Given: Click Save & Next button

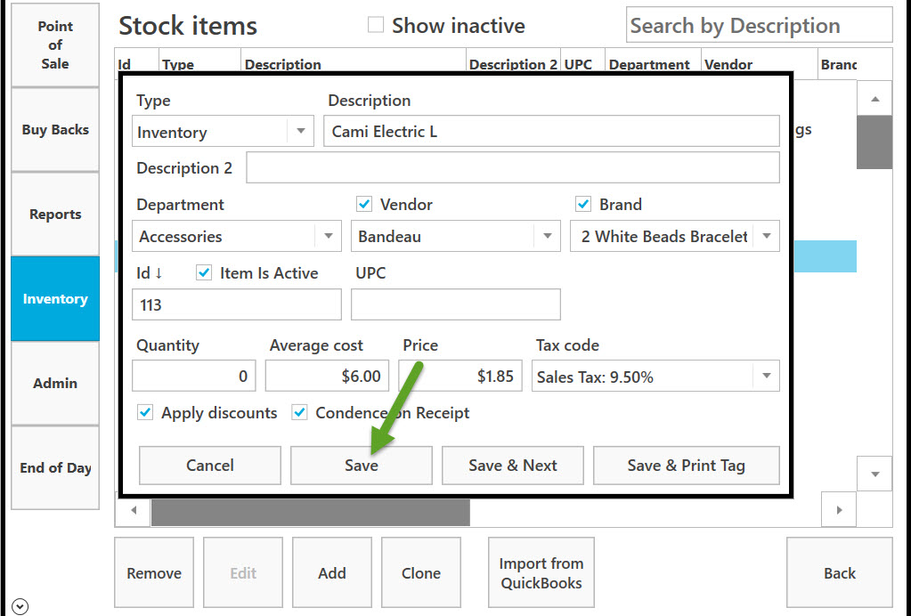Looking at the screenshot, I should point(512,465).
